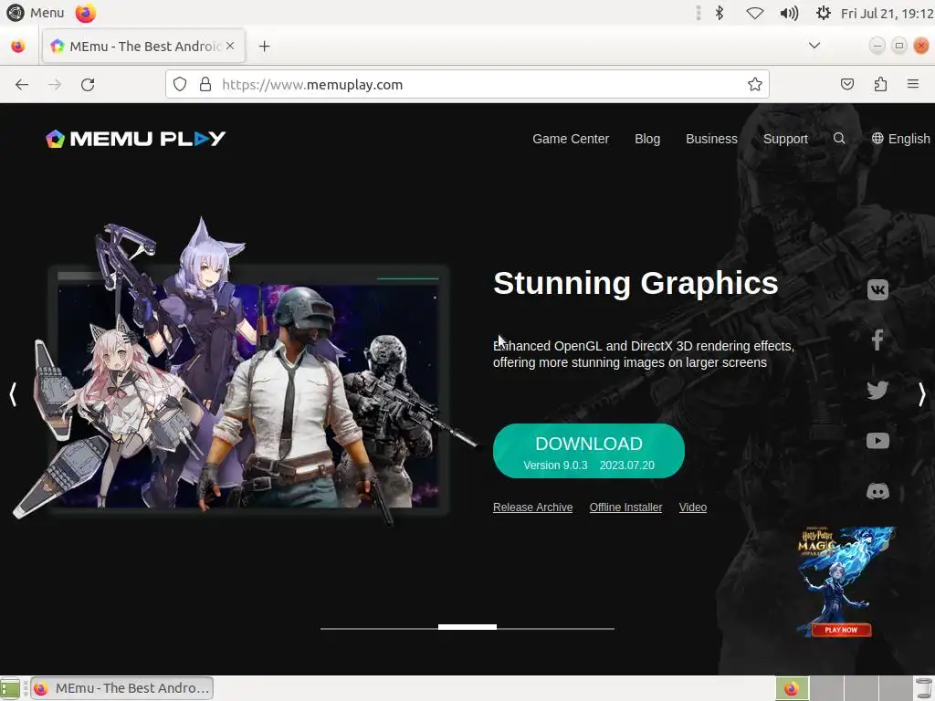Reload the page with the refresh icon
935x701 pixels.
88,85
